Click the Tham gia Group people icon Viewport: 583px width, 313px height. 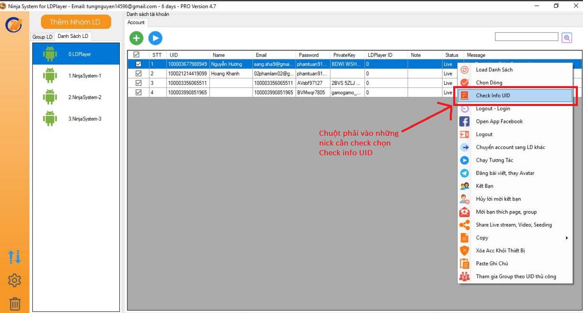465,277
